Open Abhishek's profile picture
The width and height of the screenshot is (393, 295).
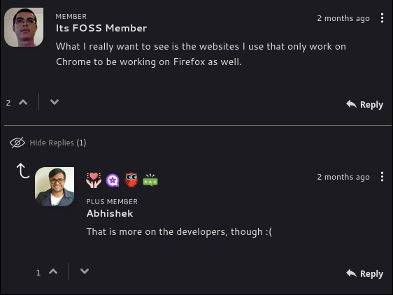pos(55,187)
